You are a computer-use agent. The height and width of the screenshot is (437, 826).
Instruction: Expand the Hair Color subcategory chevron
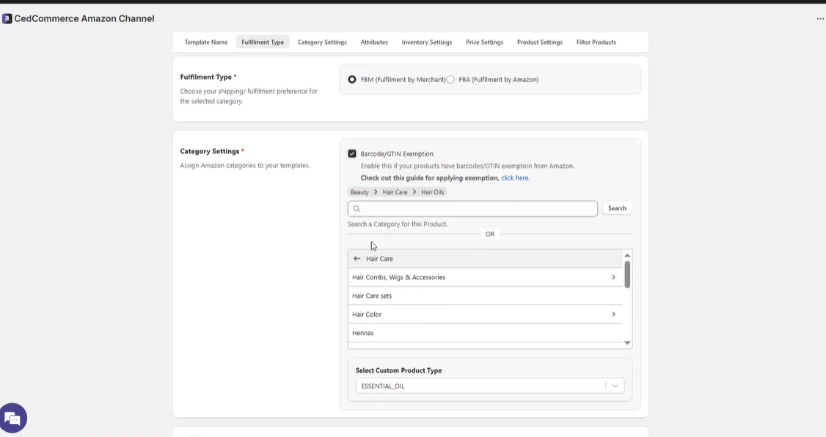614,315
